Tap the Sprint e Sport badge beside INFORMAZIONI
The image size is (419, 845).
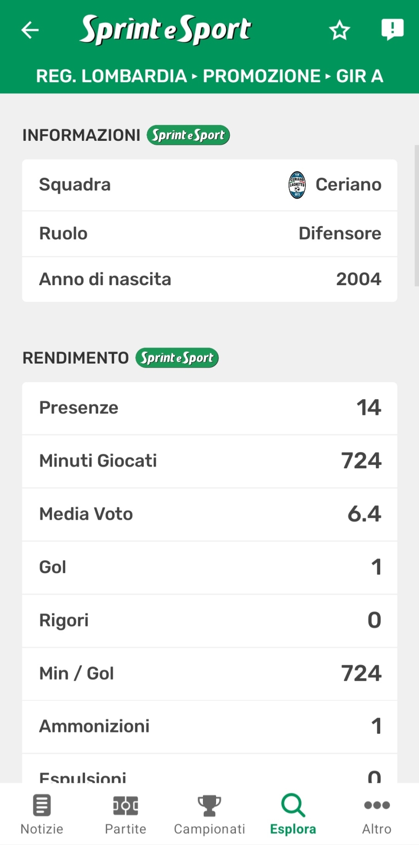(x=188, y=135)
